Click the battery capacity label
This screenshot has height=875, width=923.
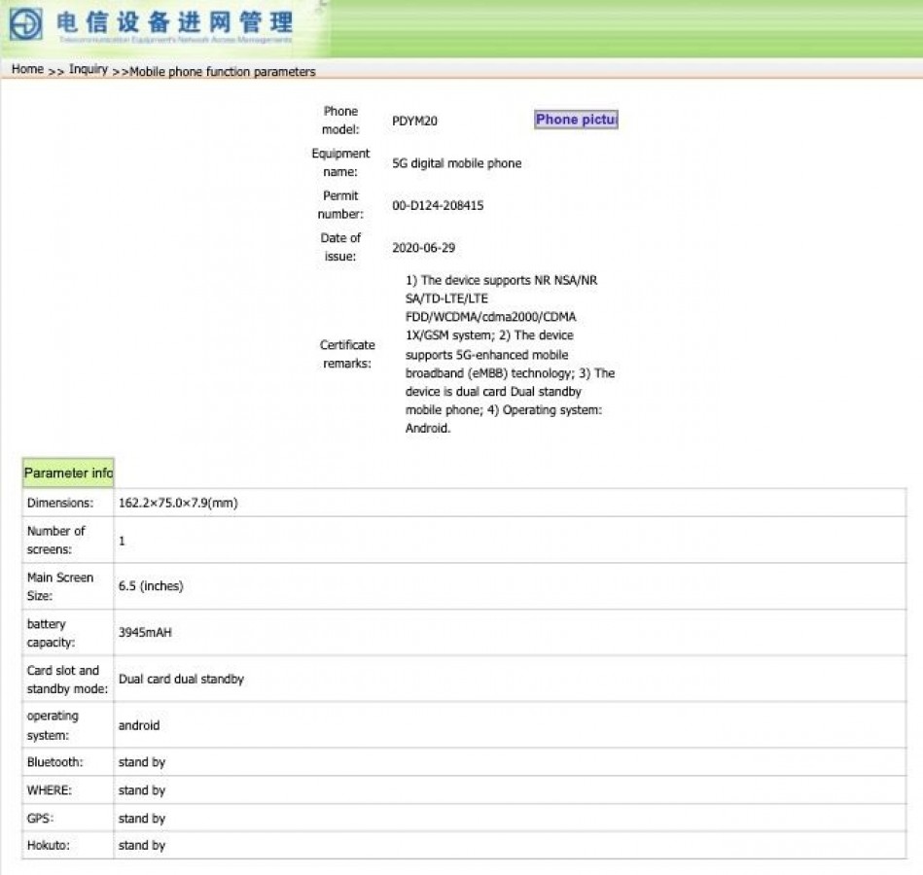(x=51, y=633)
